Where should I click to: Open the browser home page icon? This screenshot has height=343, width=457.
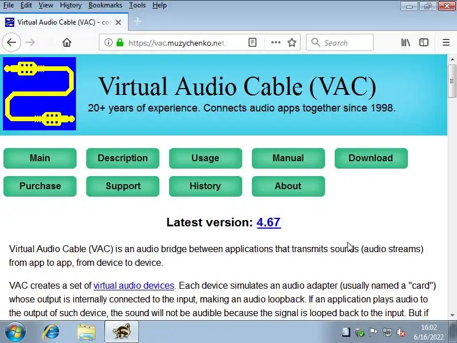coord(67,42)
